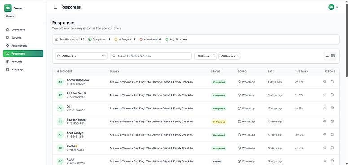
Task: Delete Aliakbar Divasli's response
Action: coord(332,95)
